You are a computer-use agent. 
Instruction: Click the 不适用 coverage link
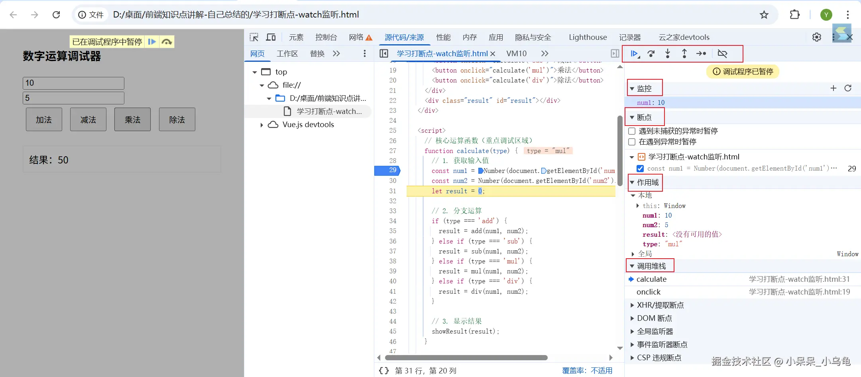coord(602,371)
